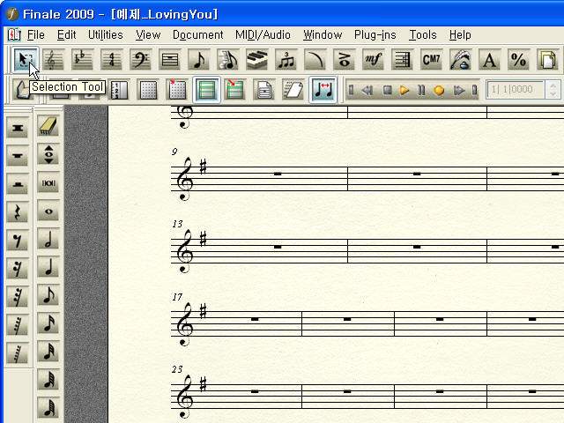Open the Plug-ins menu
The width and height of the screenshot is (564, 423).
[x=375, y=35]
